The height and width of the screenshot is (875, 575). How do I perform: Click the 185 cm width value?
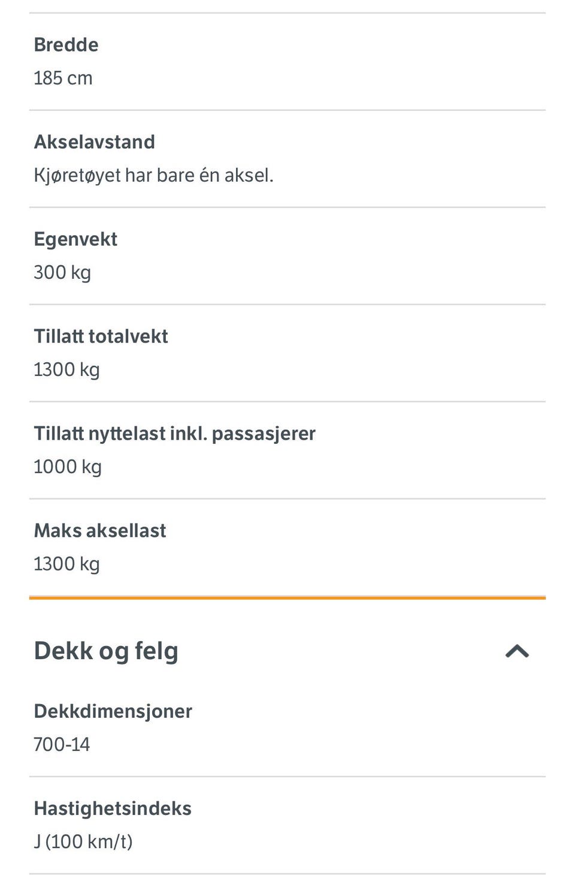click(63, 78)
